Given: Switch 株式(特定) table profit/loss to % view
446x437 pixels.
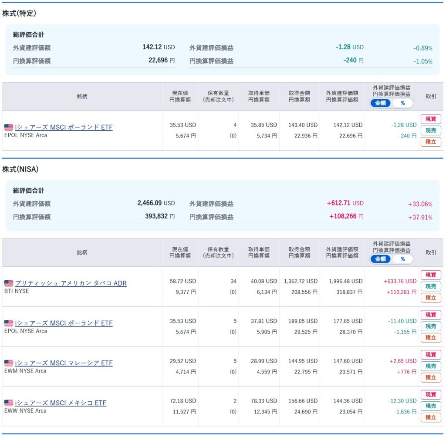Looking at the screenshot, I should point(402,103).
